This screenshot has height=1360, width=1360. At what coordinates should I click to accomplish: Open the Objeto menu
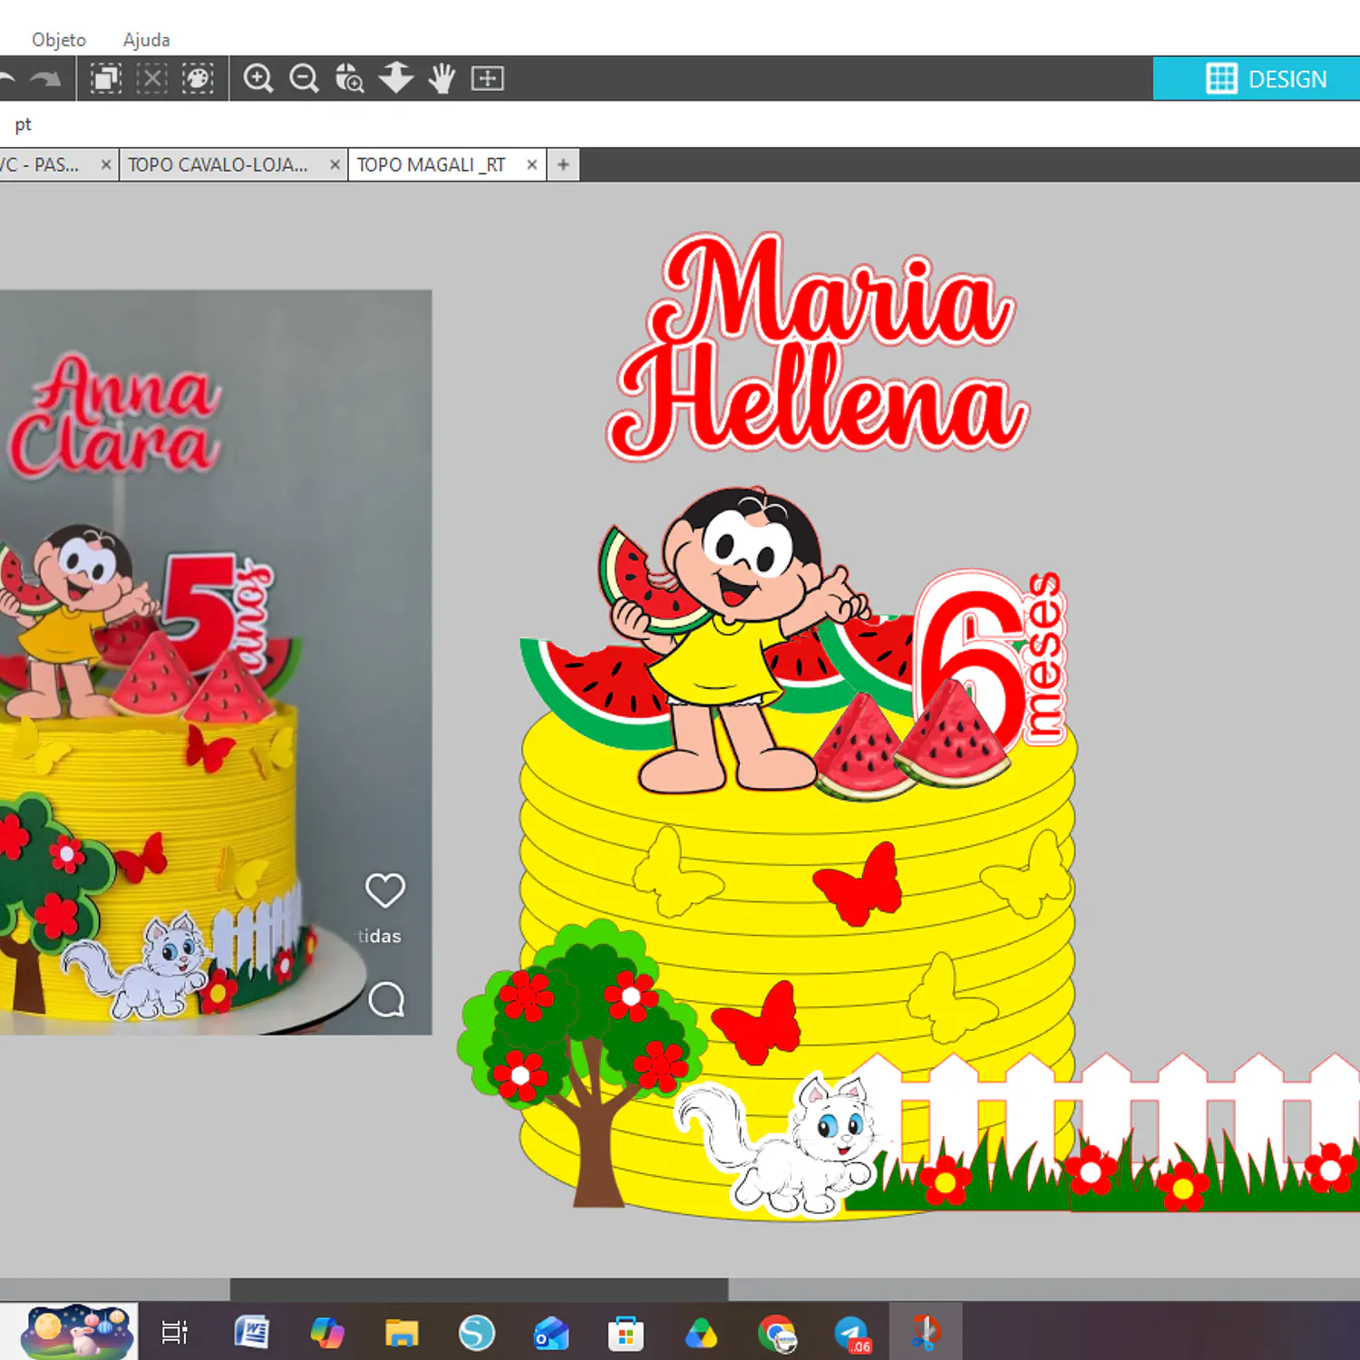(59, 40)
